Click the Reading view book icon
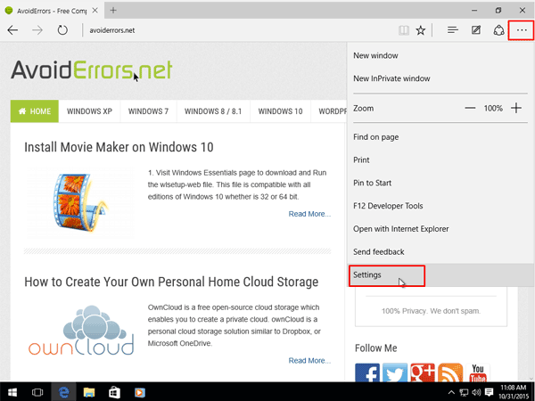The width and height of the screenshot is (535, 401). pyautogui.click(x=404, y=29)
